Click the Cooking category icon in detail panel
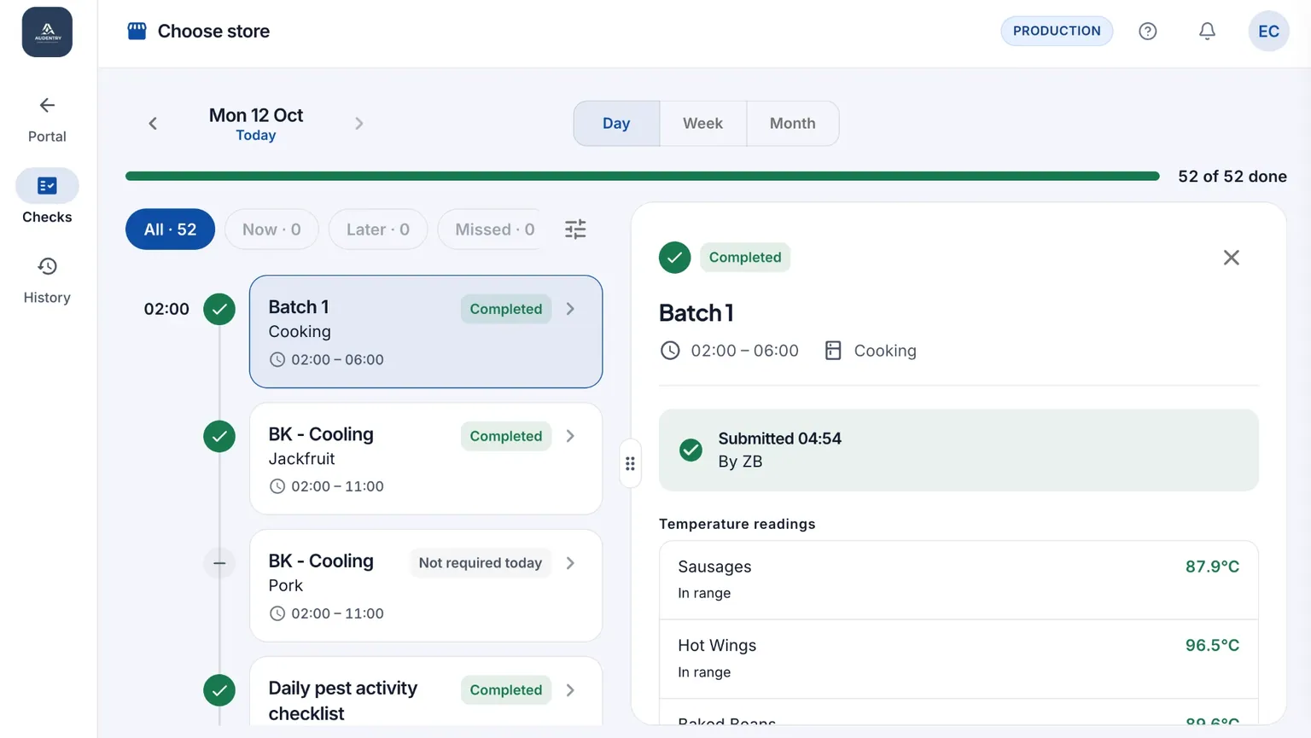1311x738 pixels. (833, 351)
